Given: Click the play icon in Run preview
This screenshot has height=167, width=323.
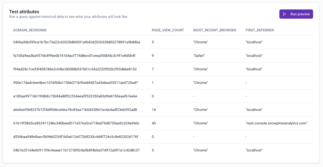Looking at the screenshot, I should (285, 14).
